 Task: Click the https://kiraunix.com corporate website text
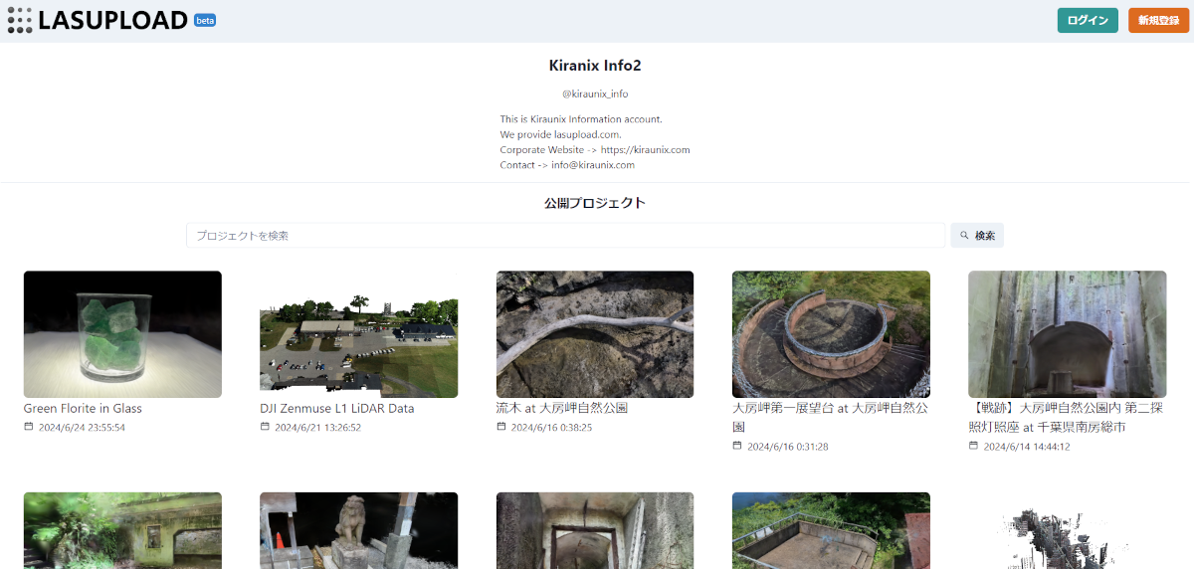click(645, 150)
